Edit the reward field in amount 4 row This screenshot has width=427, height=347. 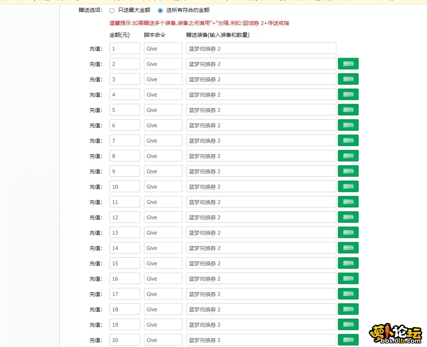pyautogui.click(x=261, y=94)
